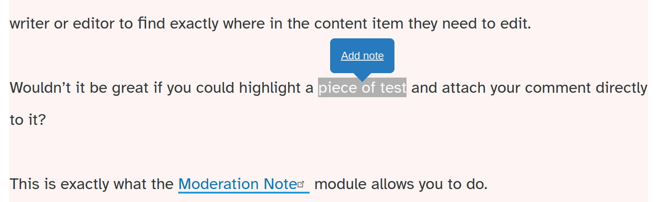Click the external link icon after Moderation Note
The width and height of the screenshot is (658, 202).
point(301,184)
